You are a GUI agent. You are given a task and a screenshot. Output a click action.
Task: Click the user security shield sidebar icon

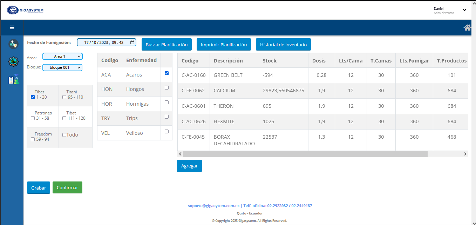pyautogui.click(x=13, y=44)
